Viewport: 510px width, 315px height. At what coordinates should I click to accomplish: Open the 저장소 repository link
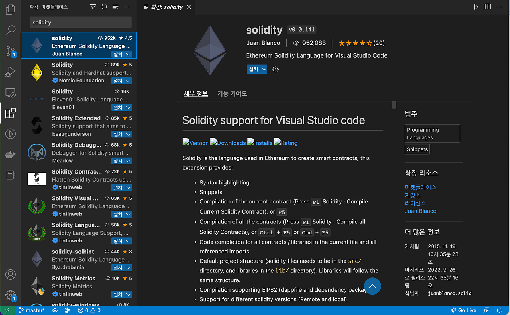click(412, 195)
